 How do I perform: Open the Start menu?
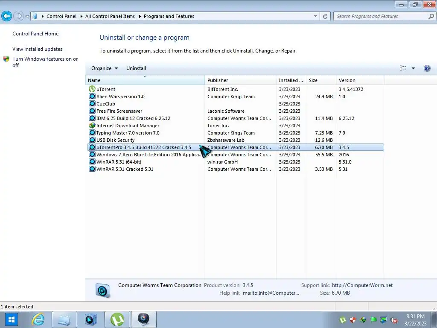(x=11, y=319)
